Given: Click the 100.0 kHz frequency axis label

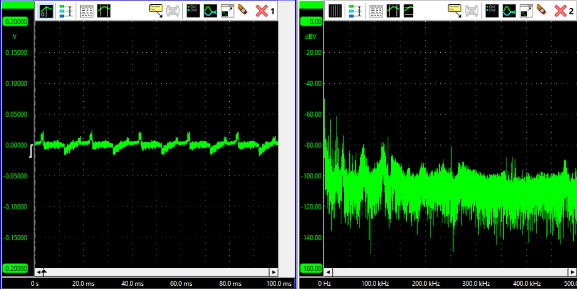Looking at the screenshot, I should coord(375,284).
